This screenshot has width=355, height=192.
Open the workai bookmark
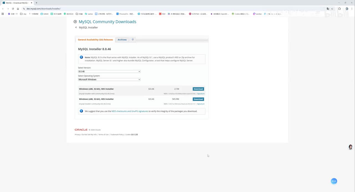point(257,14)
